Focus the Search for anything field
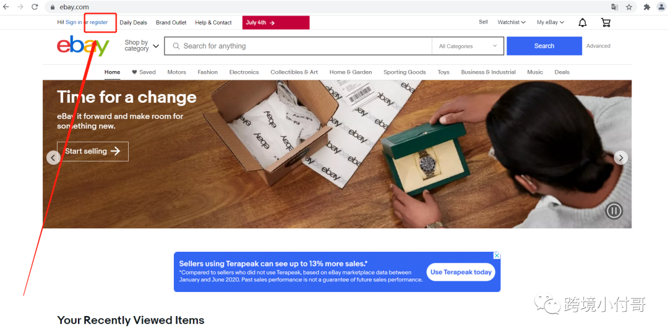The height and width of the screenshot is (334, 668). [298, 46]
